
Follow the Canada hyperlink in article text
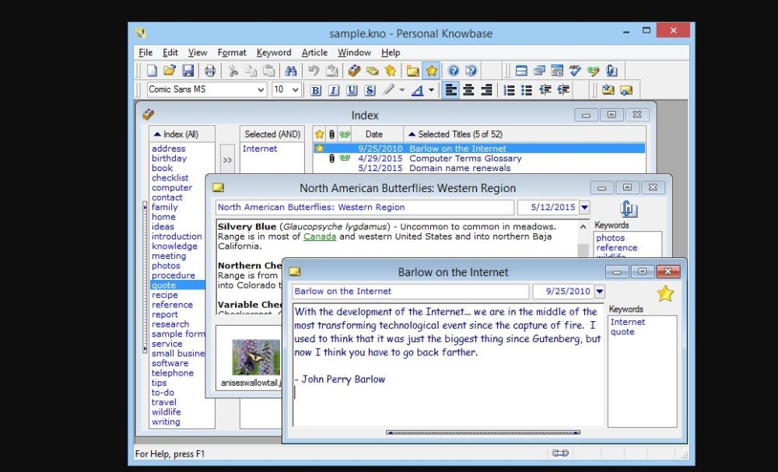(x=320, y=236)
